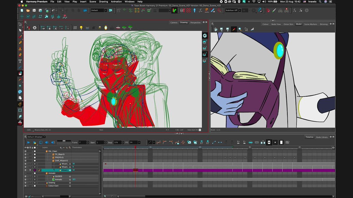This screenshot has height=198, width=353.
Task: Toggle visibility of 03c_Clean layer
Action: coord(26,151)
